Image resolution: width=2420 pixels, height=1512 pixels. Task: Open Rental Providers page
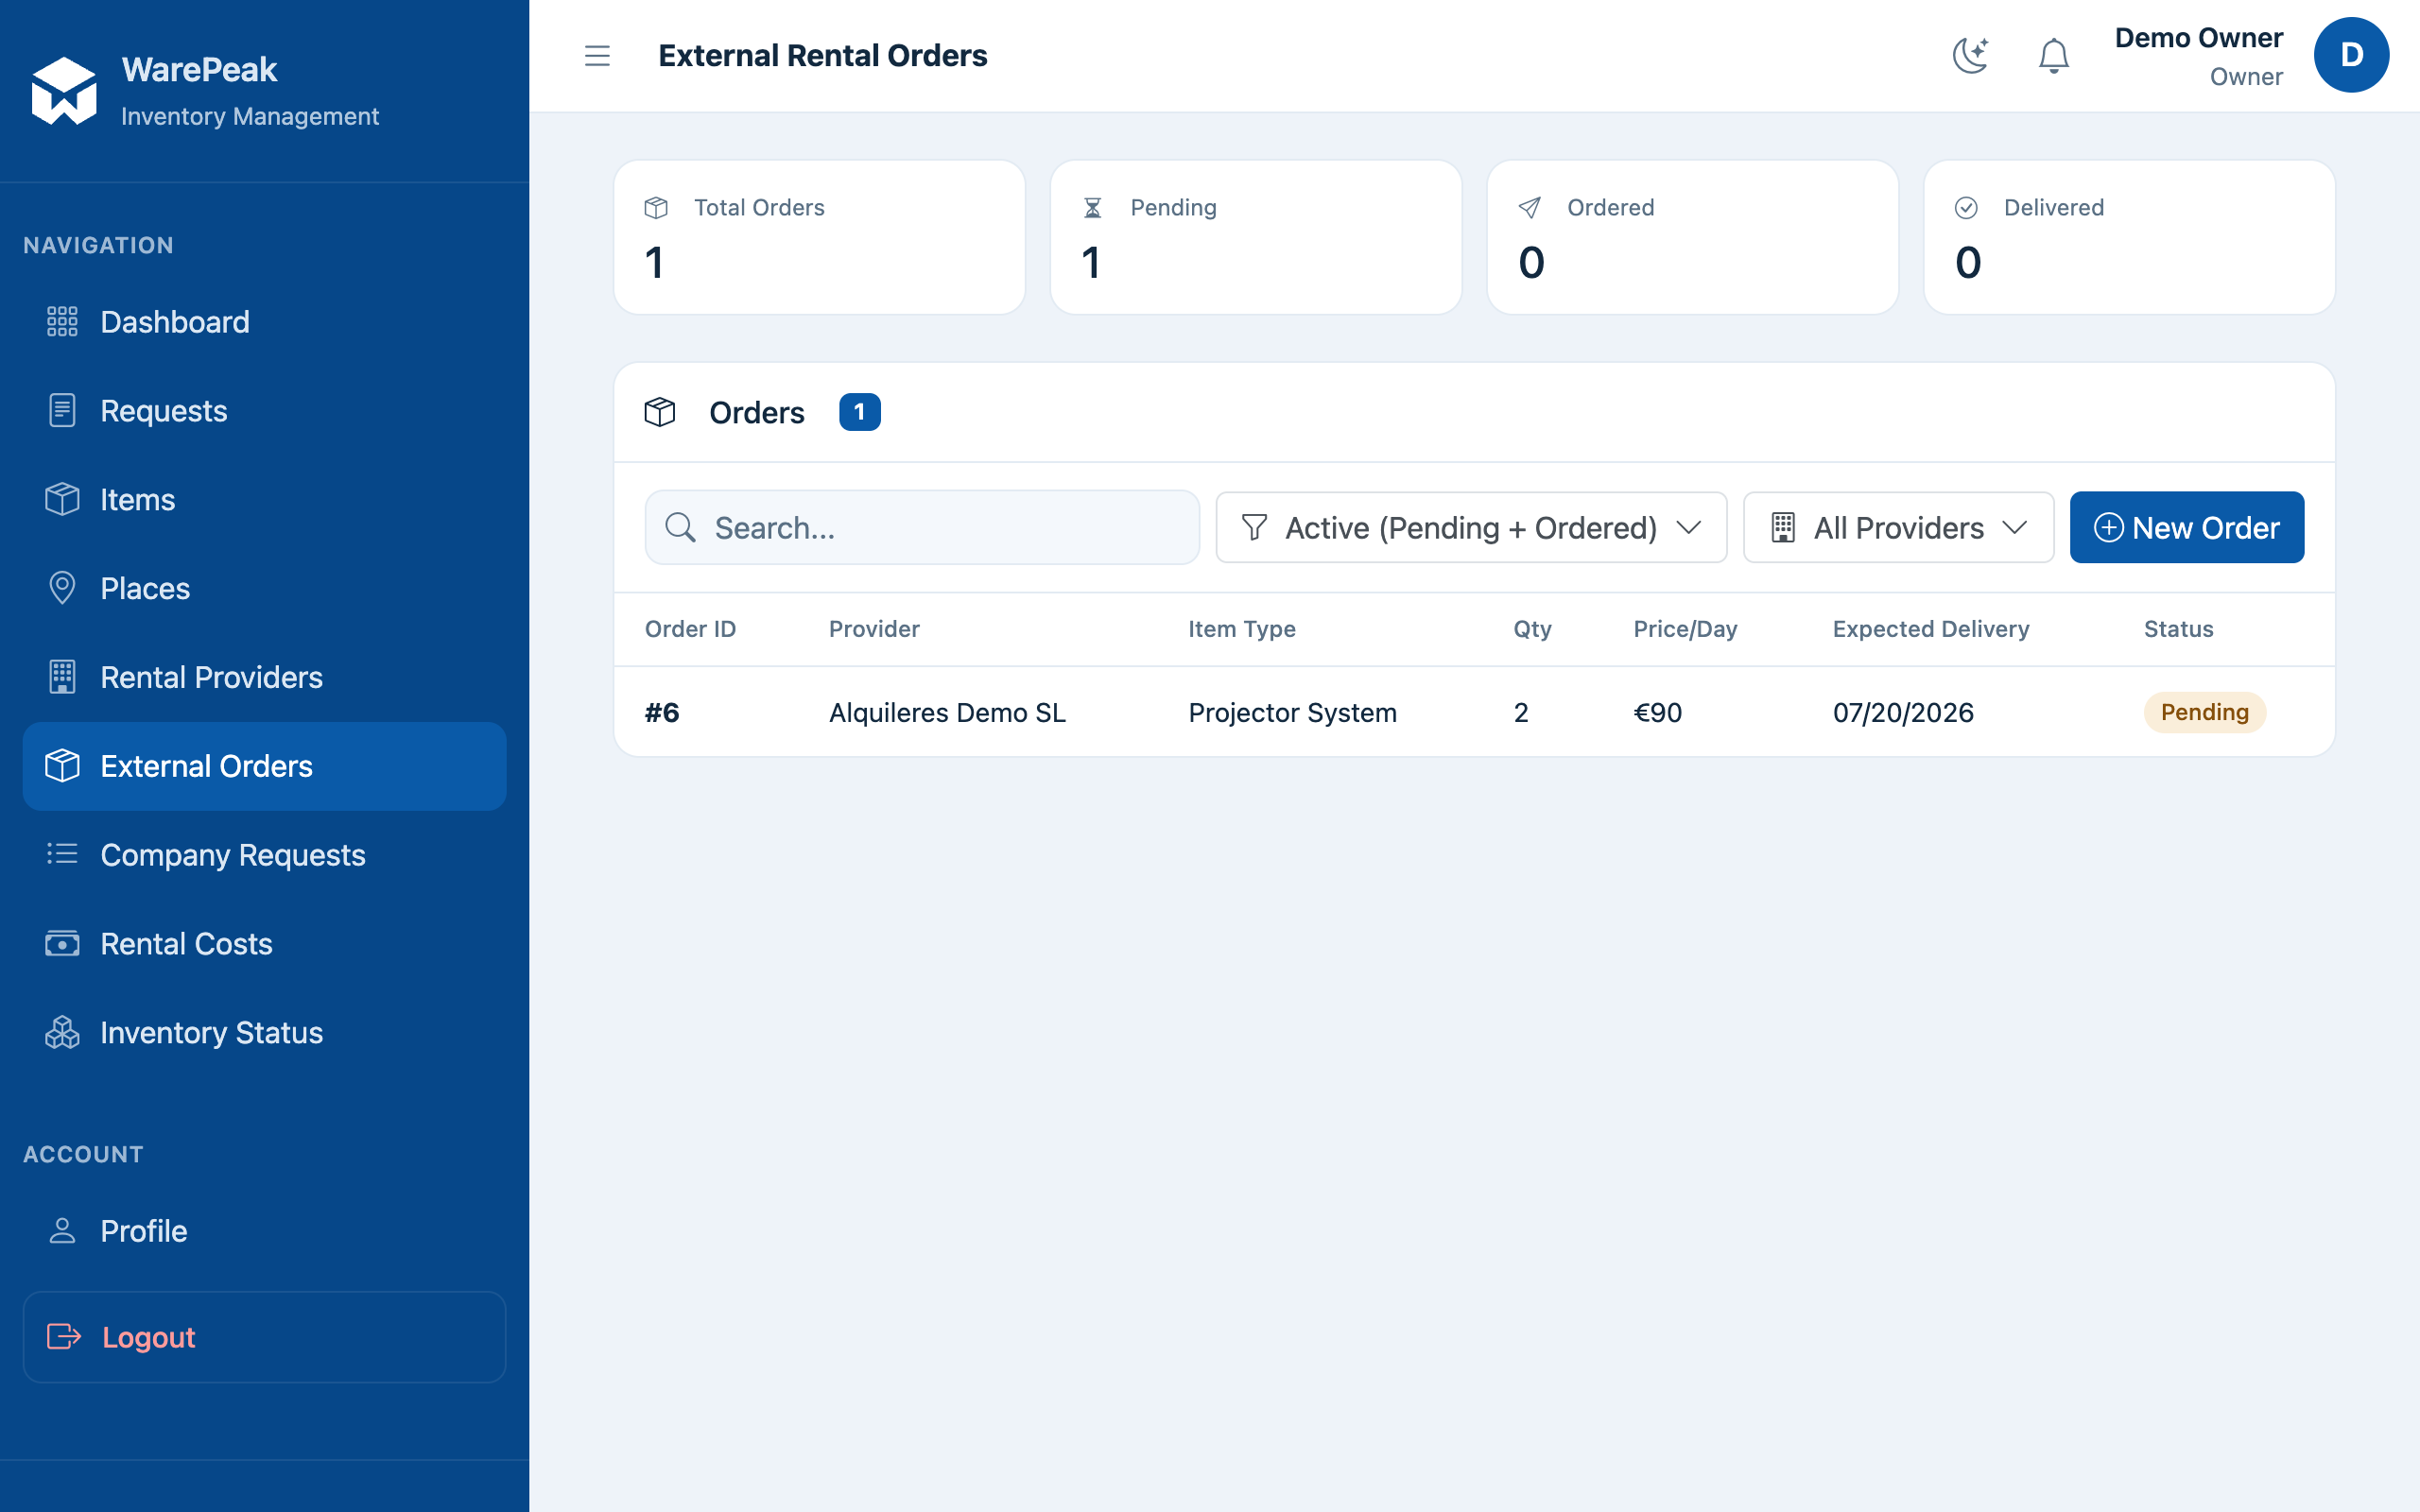click(x=264, y=677)
